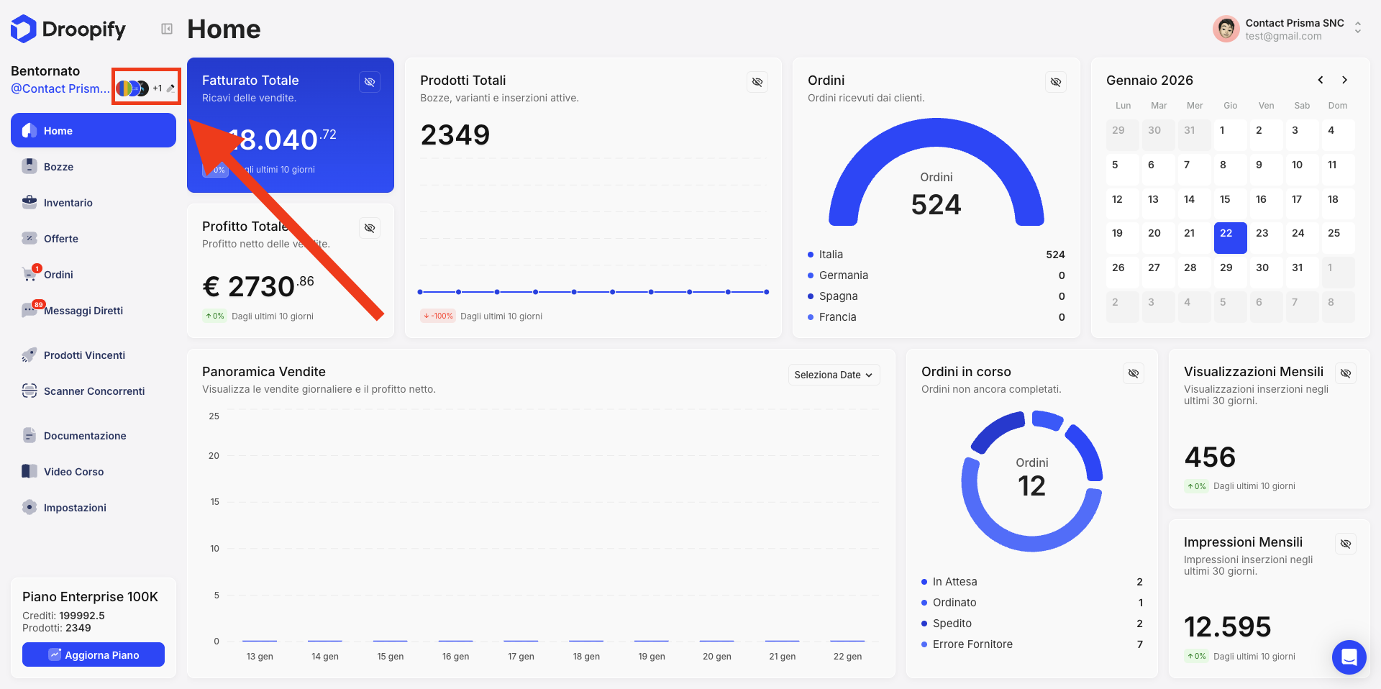Go to next month in calendar
The width and height of the screenshot is (1381, 689).
pos(1344,80)
